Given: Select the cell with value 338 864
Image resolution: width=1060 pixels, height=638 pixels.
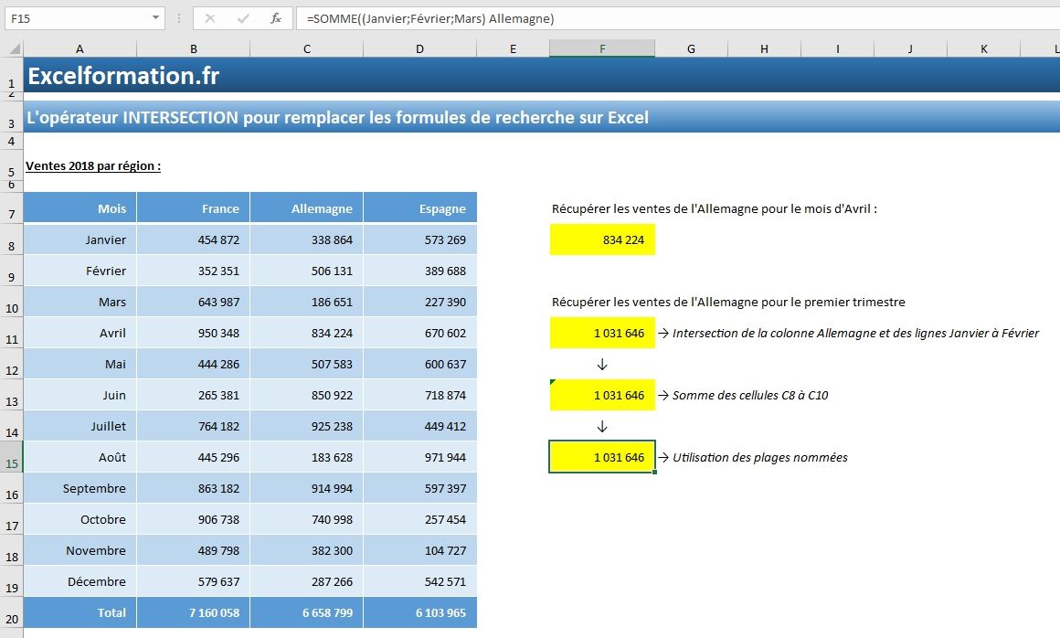Looking at the screenshot, I should coord(307,239).
